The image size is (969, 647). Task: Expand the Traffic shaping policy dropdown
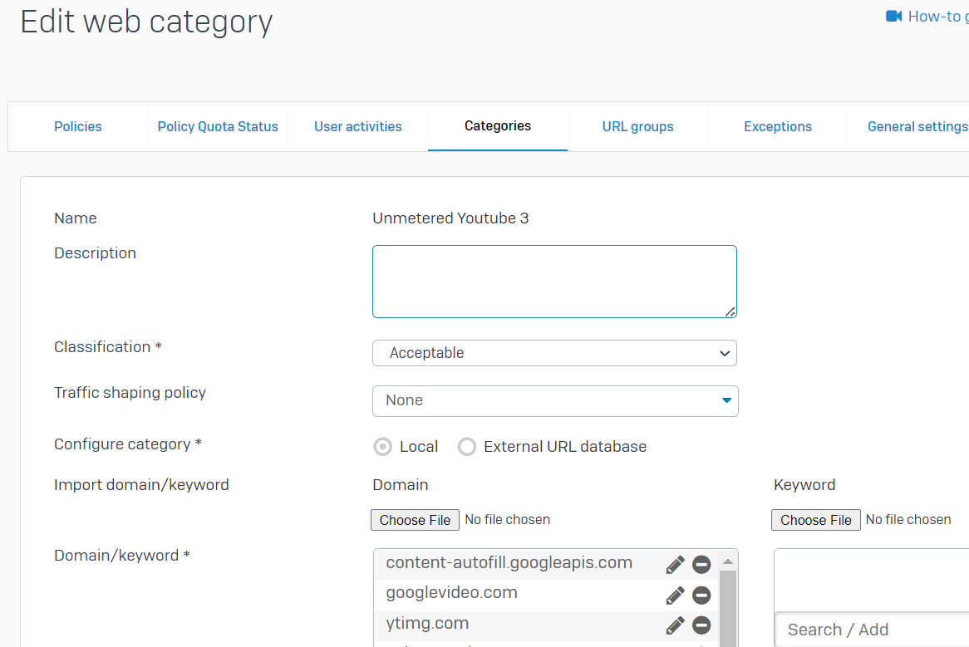point(555,401)
